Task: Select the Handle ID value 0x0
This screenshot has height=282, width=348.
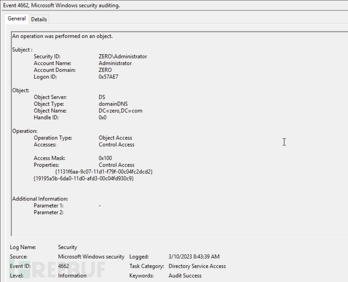Action: (x=102, y=117)
